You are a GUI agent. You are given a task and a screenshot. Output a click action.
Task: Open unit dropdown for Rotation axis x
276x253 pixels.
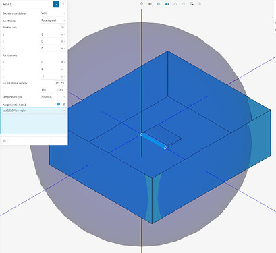pyautogui.click(x=63, y=62)
